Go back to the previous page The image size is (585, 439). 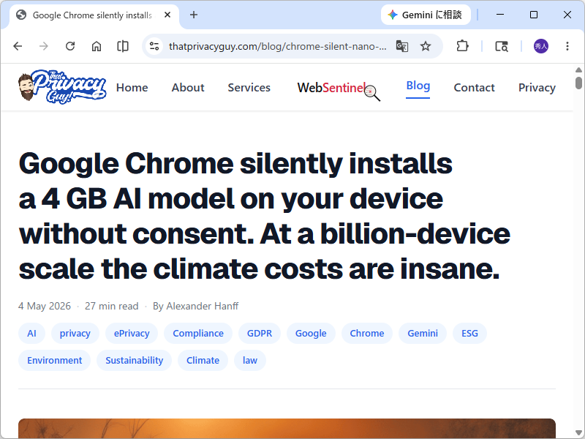pyautogui.click(x=18, y=46)
